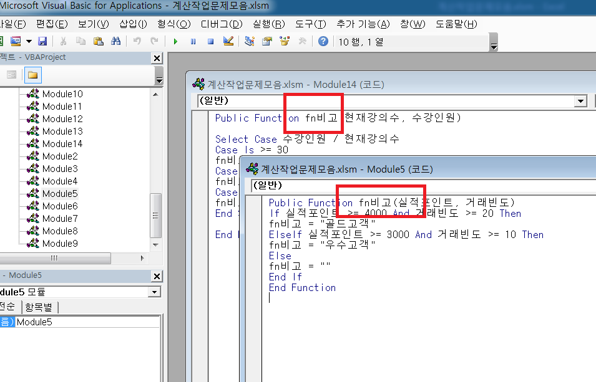The width and height of the screenshot is (596, 382).
Task: Click the (이름) Module5 property value field
Action: [87, 322]
